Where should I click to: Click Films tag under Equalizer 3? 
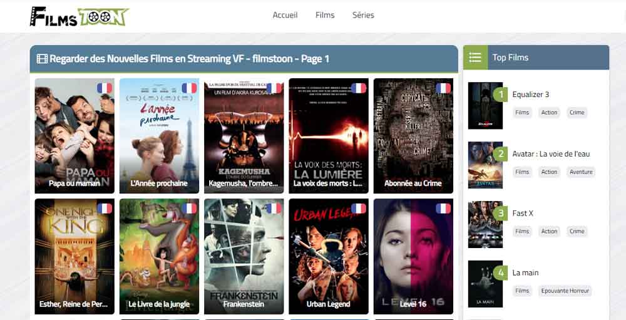(522, 113)
